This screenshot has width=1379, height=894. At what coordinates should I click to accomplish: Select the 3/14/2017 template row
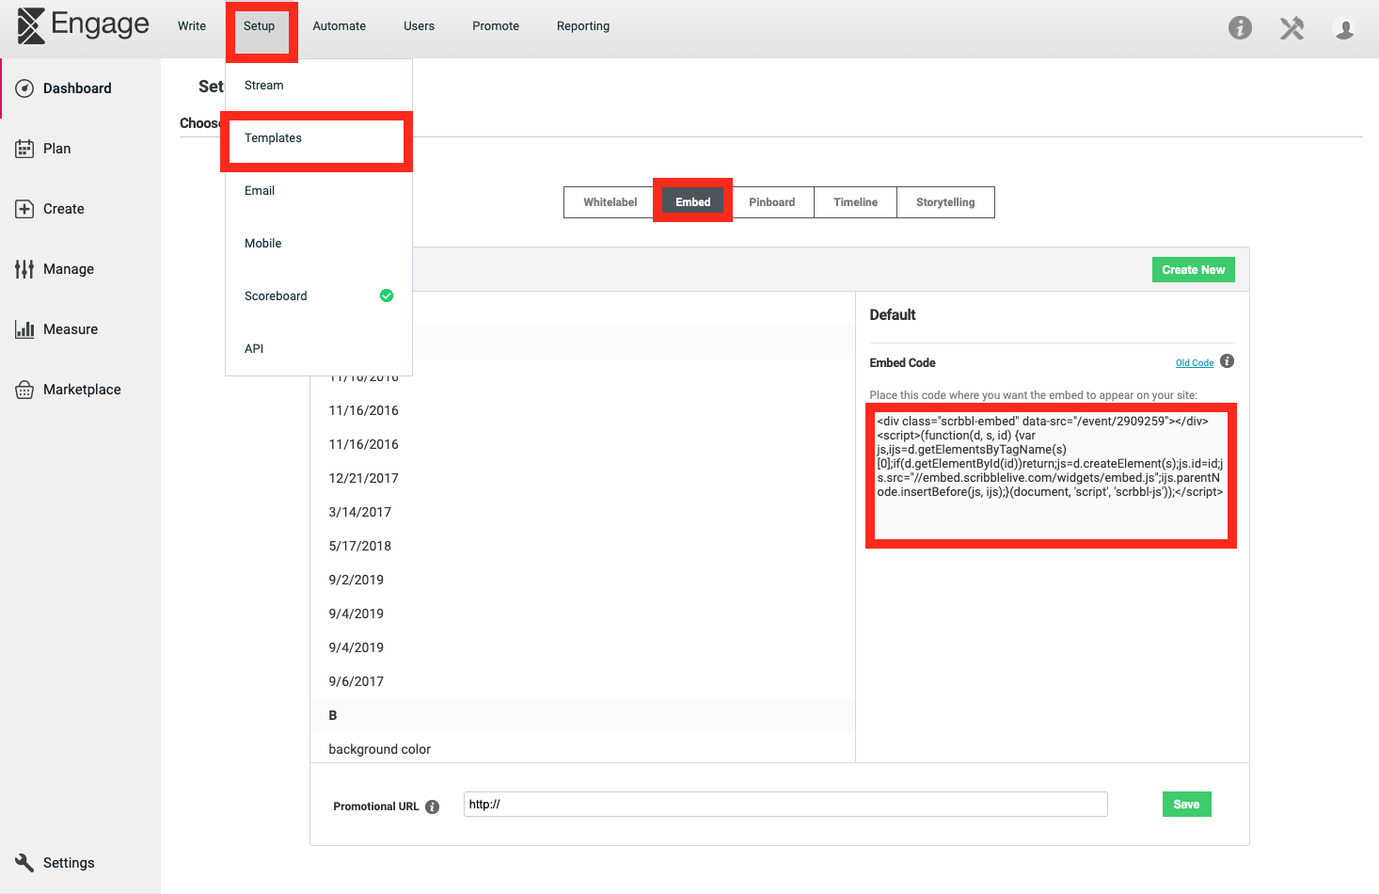582,512
